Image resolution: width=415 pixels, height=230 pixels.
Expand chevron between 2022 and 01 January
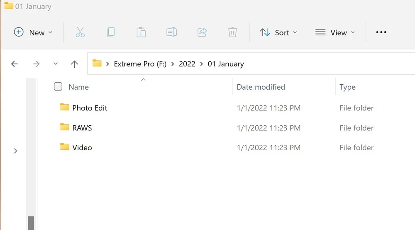[x=201, y=64]
